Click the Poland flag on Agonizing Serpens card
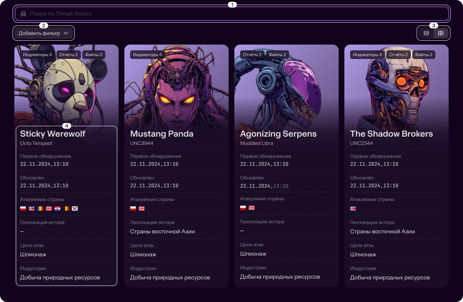Screen dimensions: 463x302 [x=243, y=208]
